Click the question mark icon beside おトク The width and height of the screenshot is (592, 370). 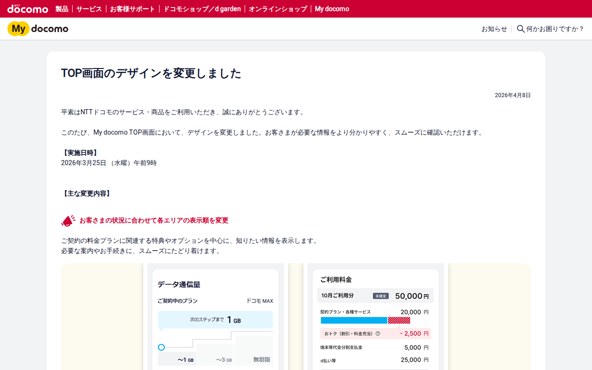pyautogui.click(x=378, y=333)
